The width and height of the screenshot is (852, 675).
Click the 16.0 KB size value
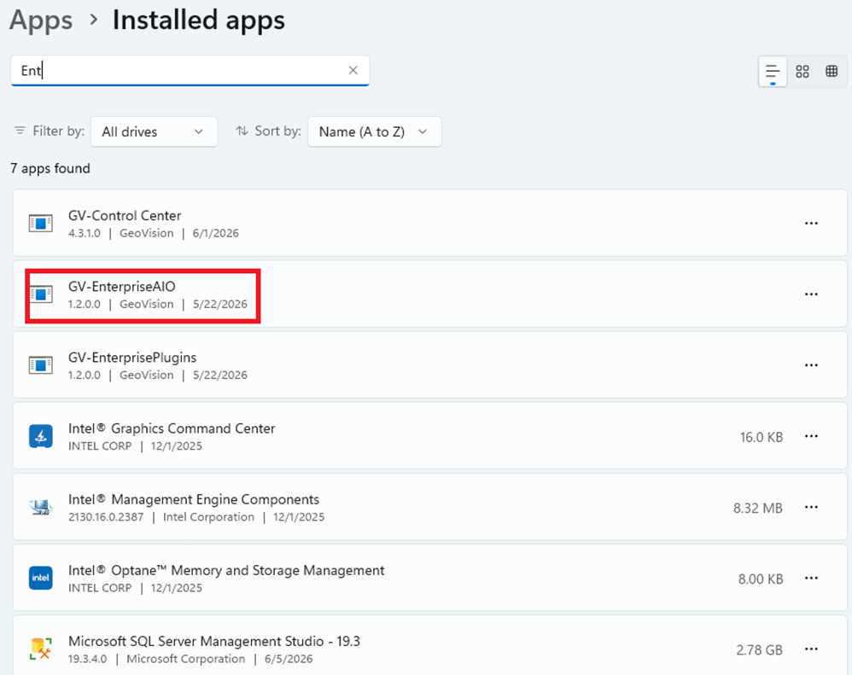762,437
